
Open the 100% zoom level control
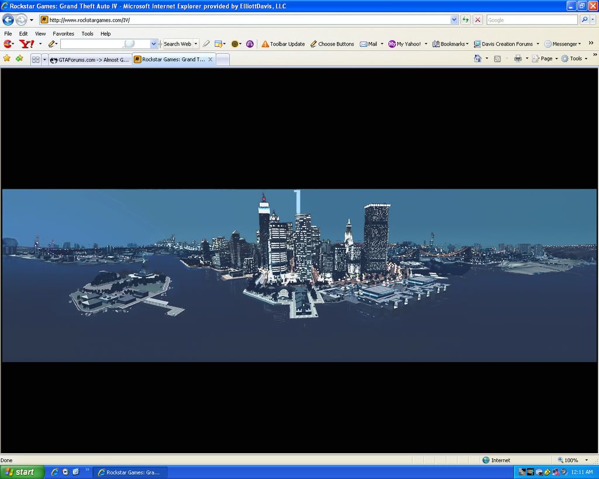(x=572, y=460)
